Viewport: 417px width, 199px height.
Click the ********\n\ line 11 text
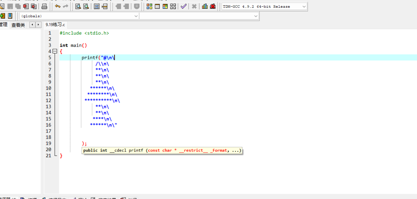[x=102, y=94]
